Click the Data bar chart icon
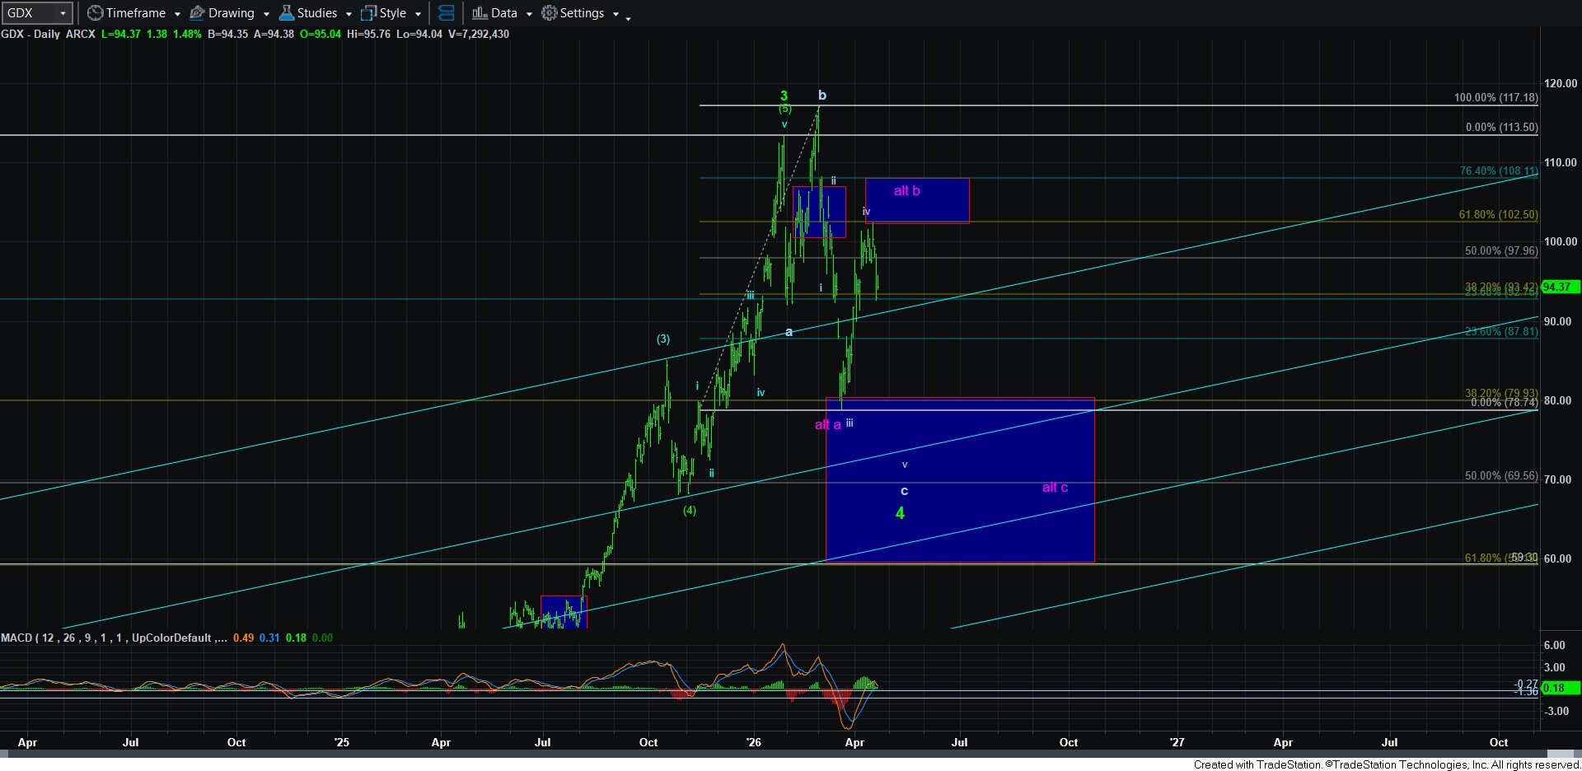This screenshot has width=1582, height=771. coord(479,13)
